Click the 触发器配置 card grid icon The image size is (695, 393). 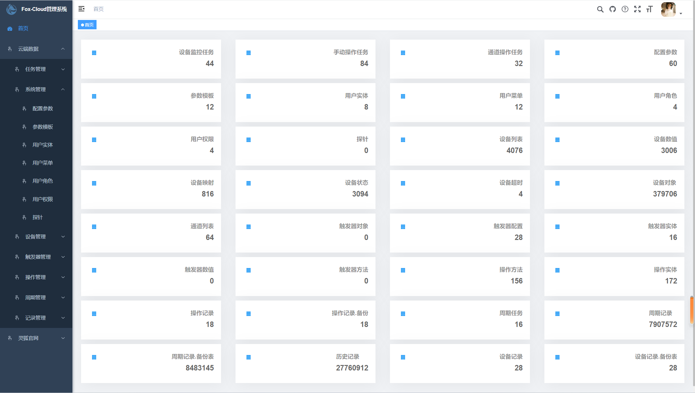tap(403, 227)
